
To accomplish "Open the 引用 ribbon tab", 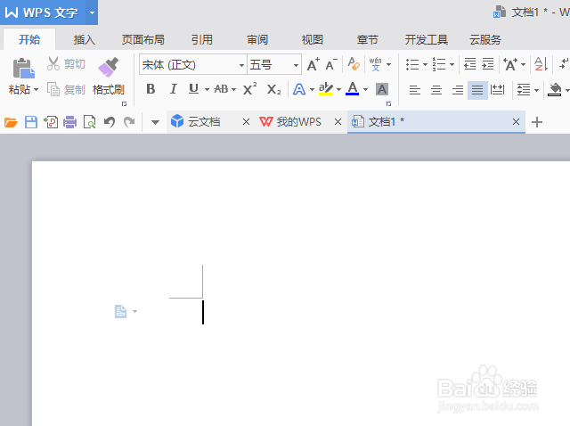I will pyautogui.click(x=202, y=39).
